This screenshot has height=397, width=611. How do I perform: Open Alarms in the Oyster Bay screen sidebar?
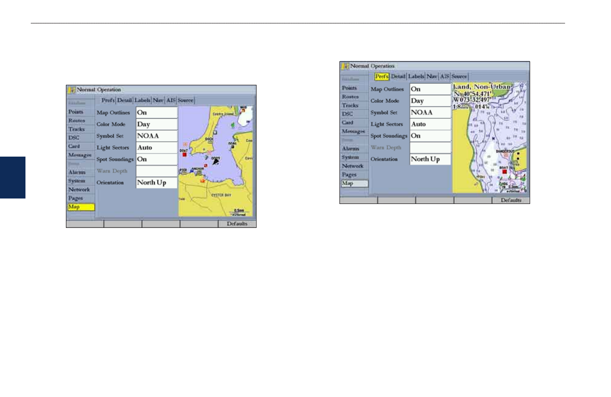coord(81,172)
